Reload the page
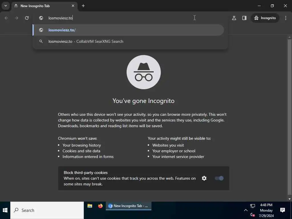Image resolution: width=292 pixels, height=219 pixels. click(27, 18)
